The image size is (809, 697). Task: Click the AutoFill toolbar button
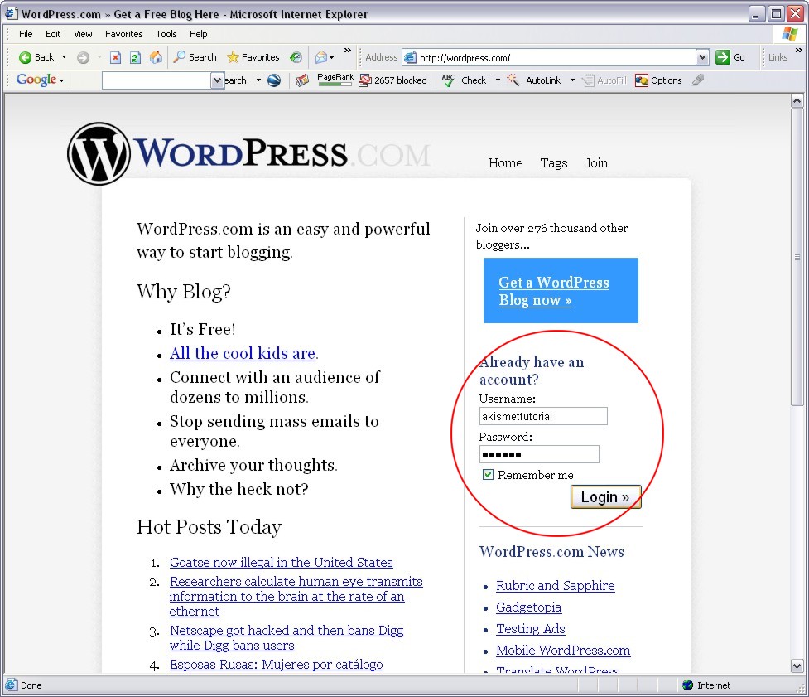(604, 80)
